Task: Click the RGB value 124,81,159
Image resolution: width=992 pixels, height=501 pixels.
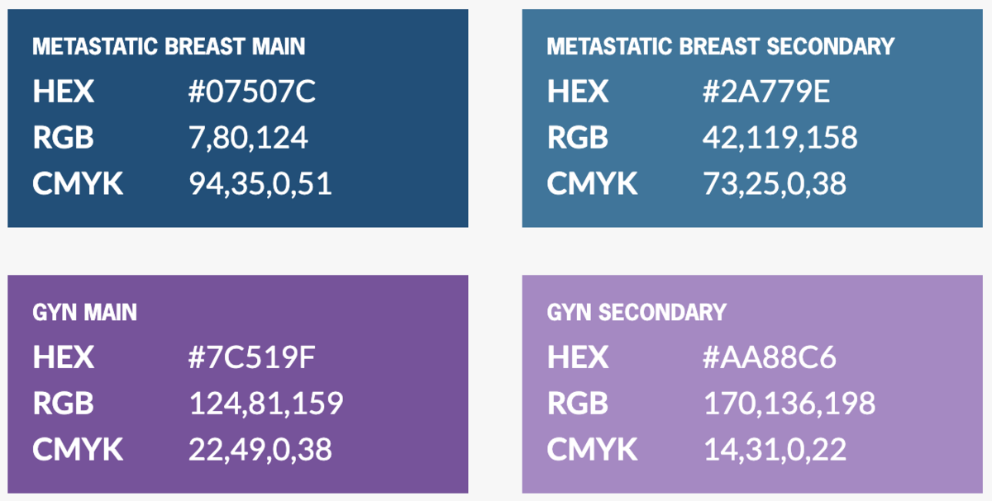Action: click(266, 404)
